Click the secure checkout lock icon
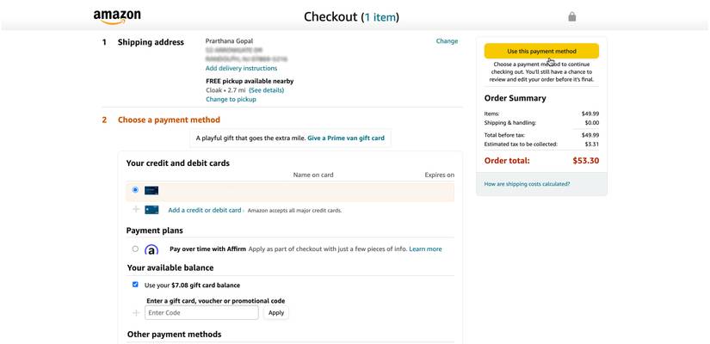This screenshot has height=344, width=710. 571,16
